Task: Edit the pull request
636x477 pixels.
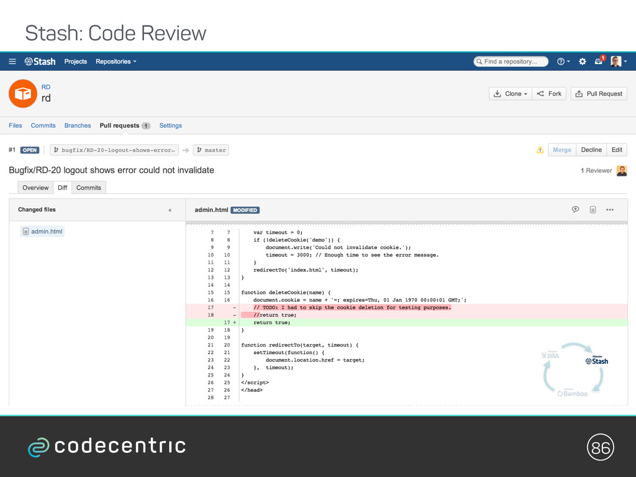Action: [x=617, y=150]
